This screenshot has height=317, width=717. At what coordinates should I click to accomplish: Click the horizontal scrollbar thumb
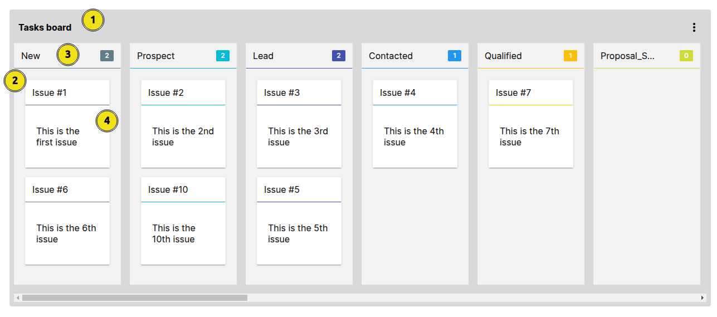tap(135, 298)
